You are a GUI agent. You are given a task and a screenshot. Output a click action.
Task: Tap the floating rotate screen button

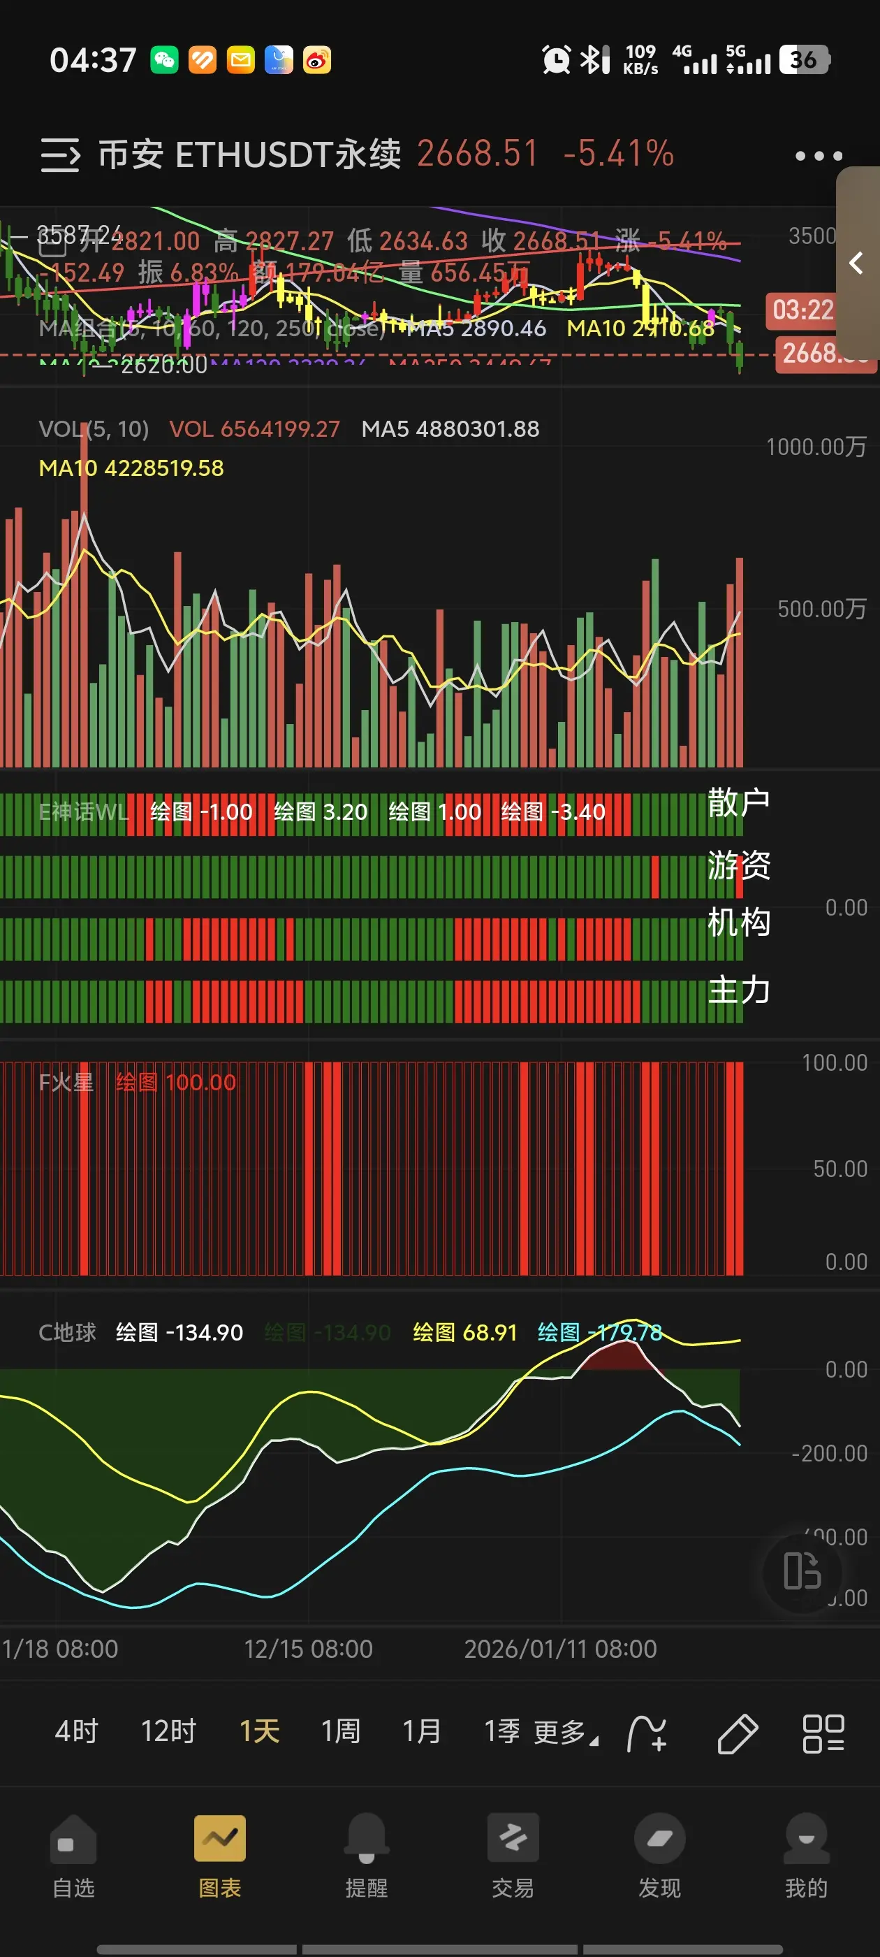point(802,1571)
